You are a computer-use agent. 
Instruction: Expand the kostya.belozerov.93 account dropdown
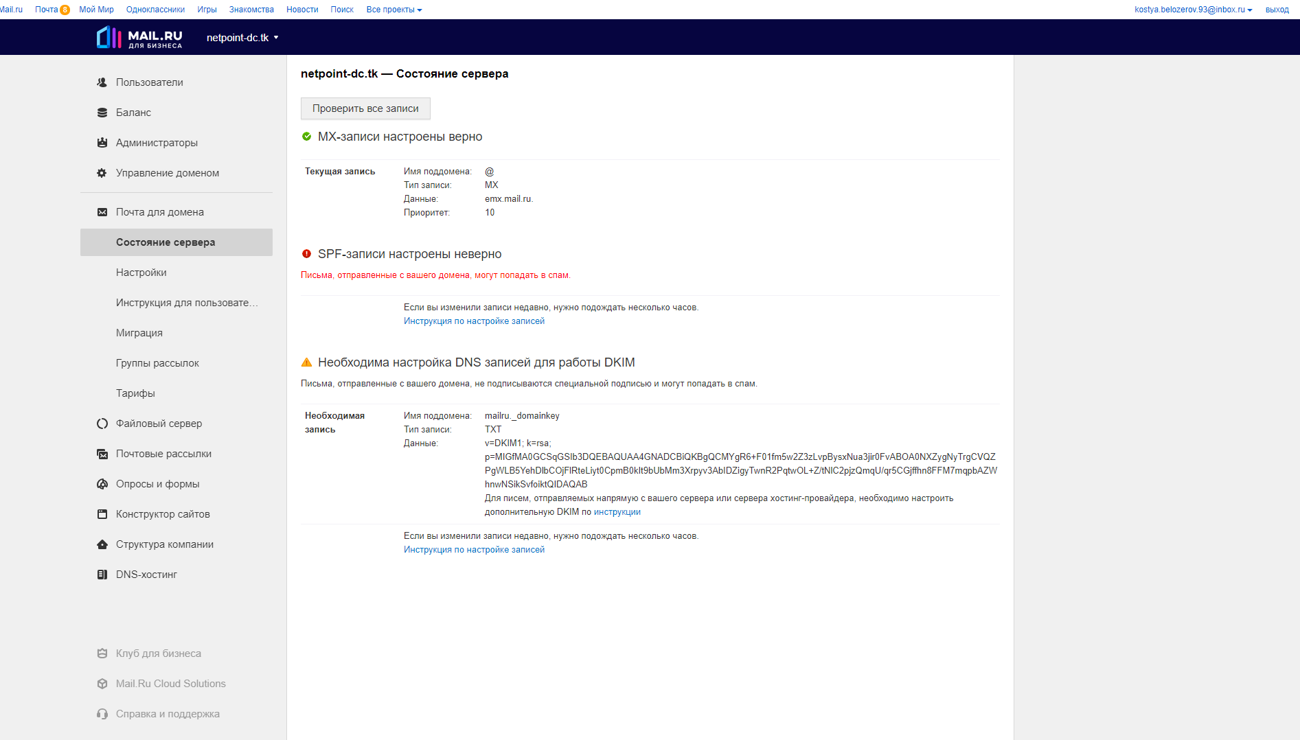(1193, 10)
